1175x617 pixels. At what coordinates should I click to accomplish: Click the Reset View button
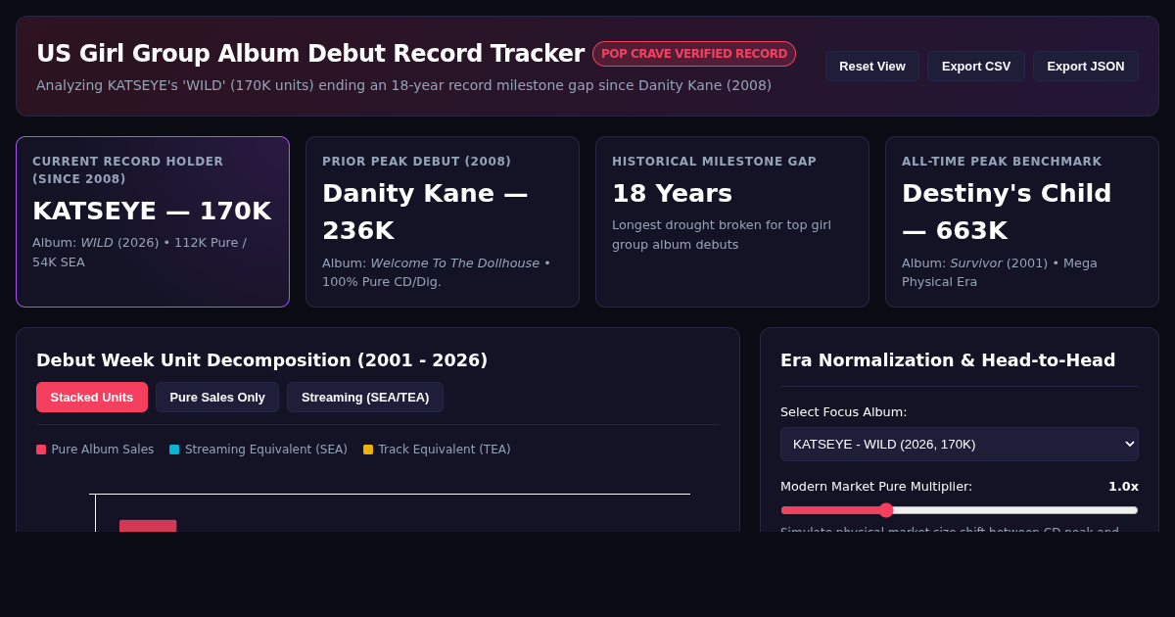tap(871, 67)
